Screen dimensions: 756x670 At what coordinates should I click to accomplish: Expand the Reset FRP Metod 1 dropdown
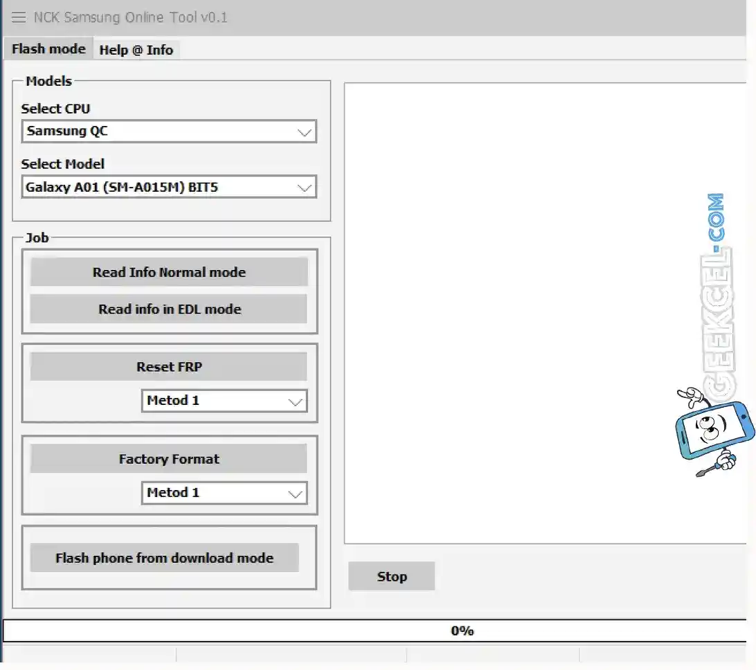(x=296, y=401)
